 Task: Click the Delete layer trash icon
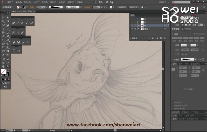click(164, 38)
